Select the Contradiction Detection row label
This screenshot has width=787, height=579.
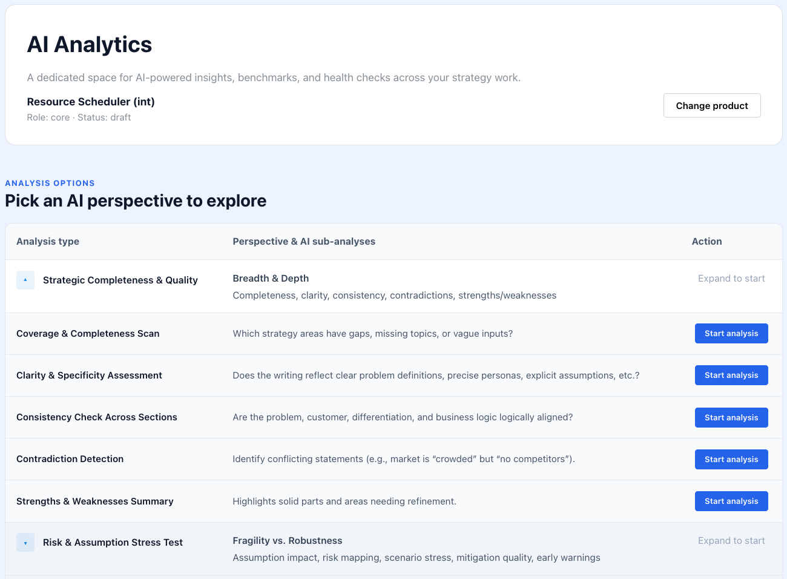click(x=70, y=459)
